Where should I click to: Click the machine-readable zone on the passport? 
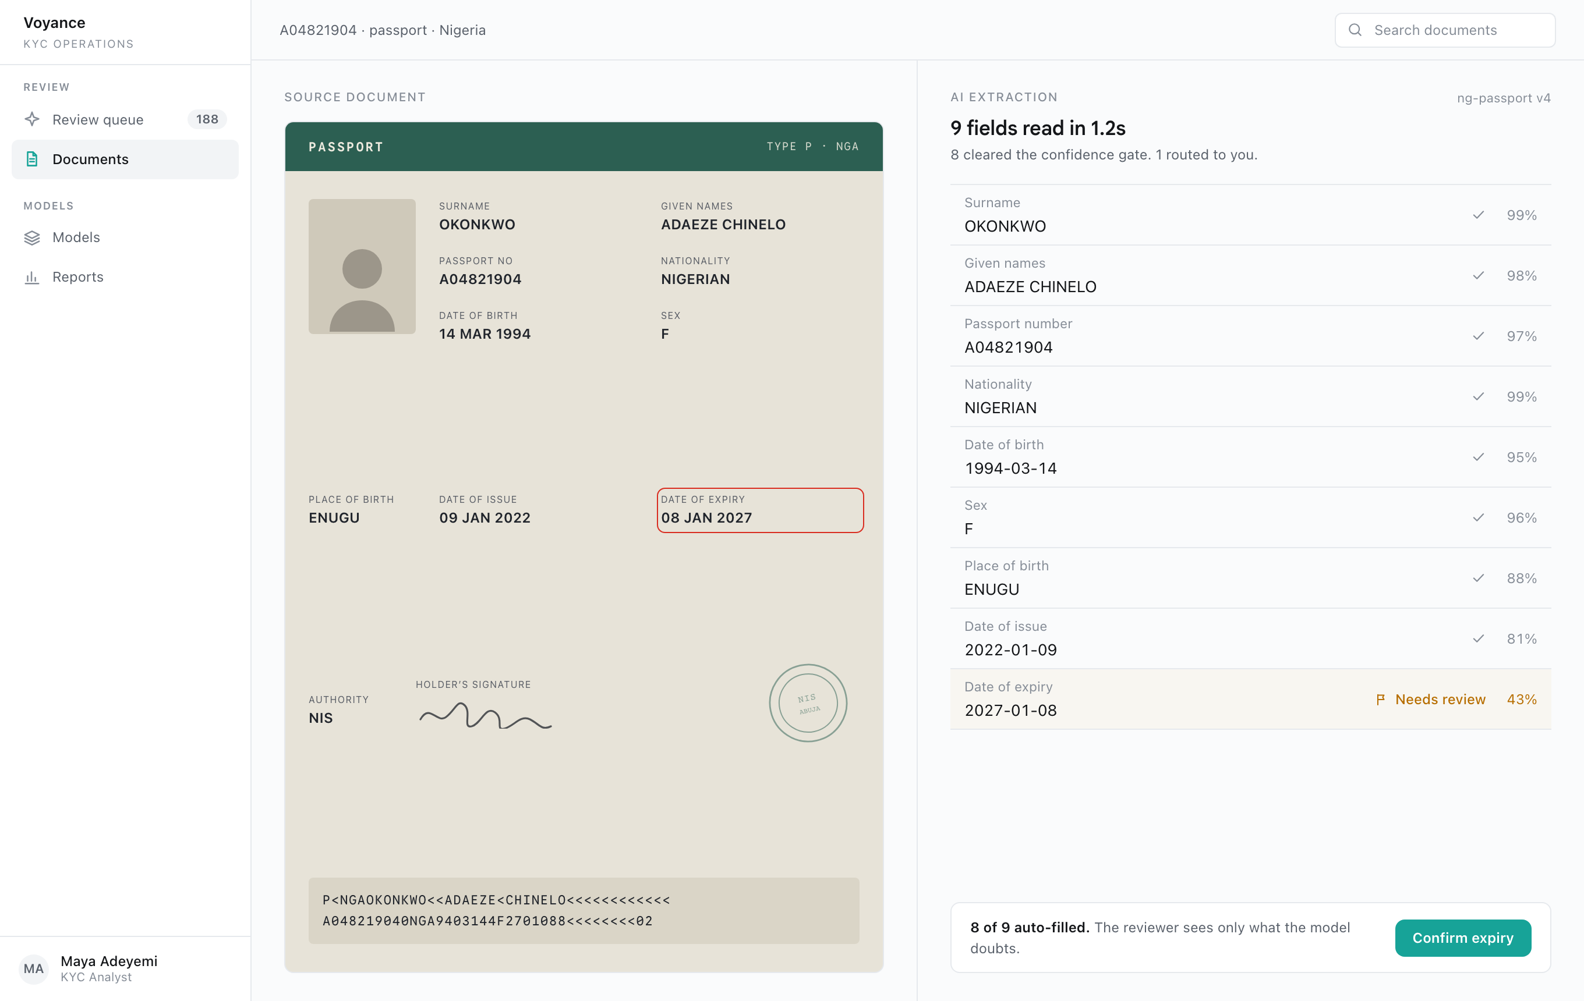(584, 910)
